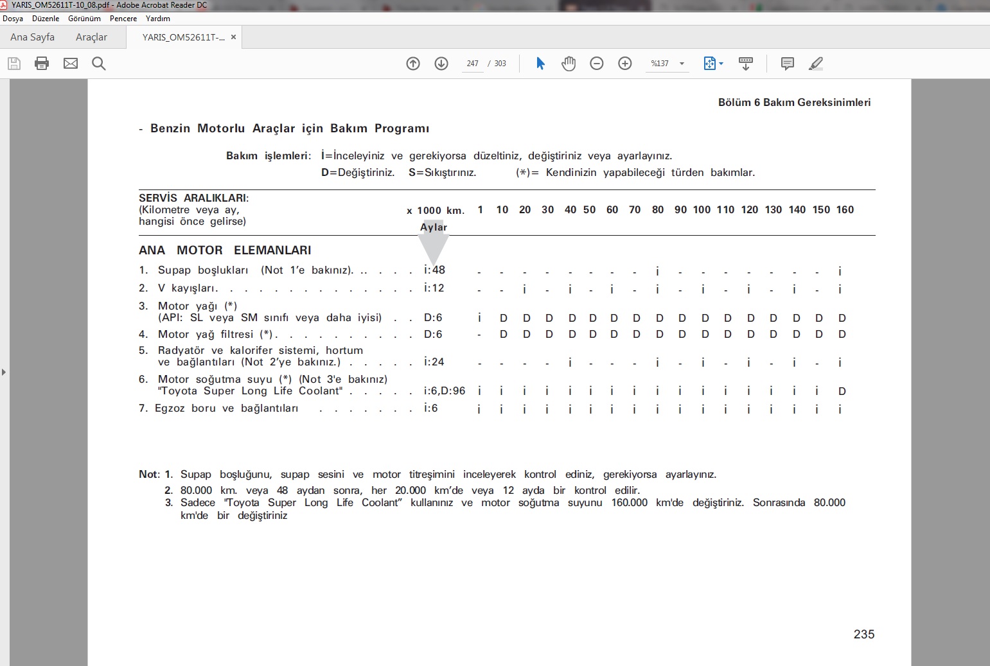This screenshot has width=990, height=666.
Task: Click the 'SERVİS ARALIKLARI:' label
Action: (x=194, y=198)
